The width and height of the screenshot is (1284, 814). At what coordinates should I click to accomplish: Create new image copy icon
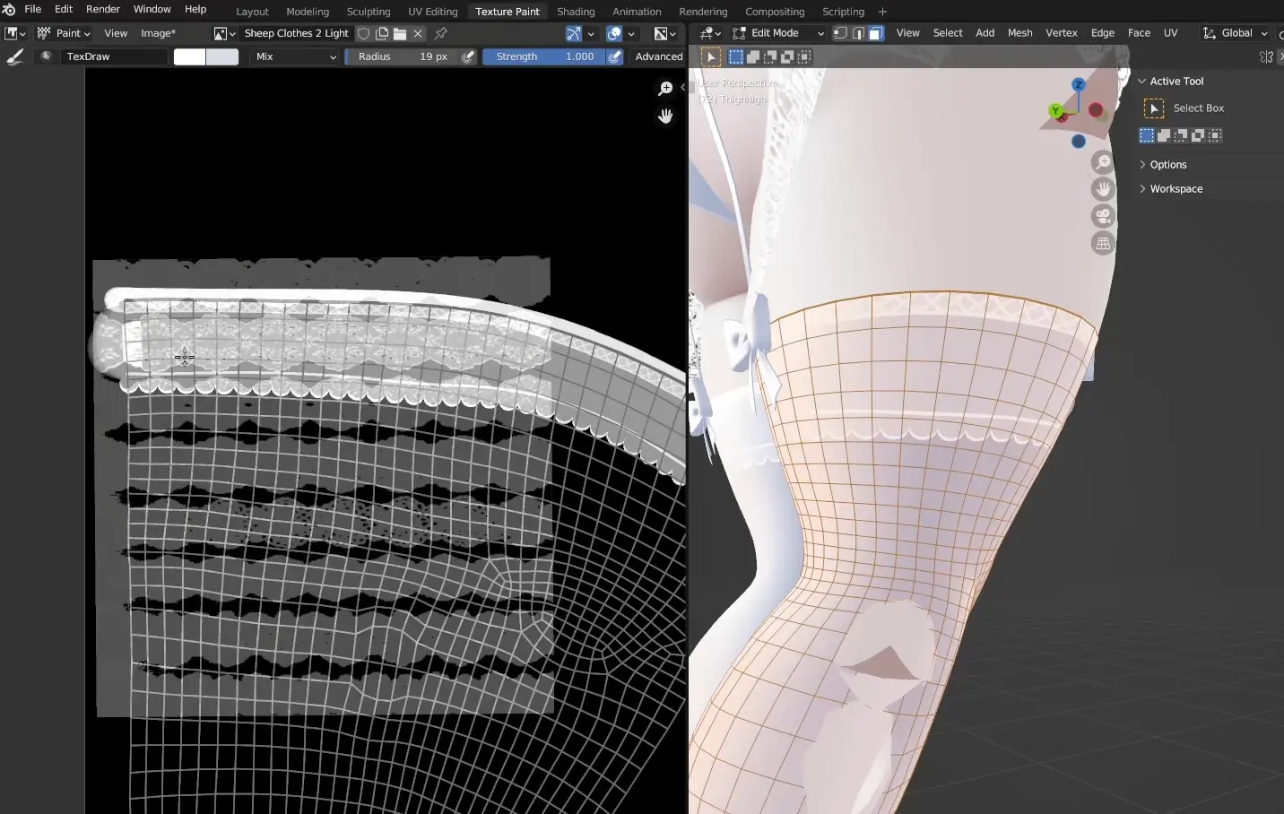[x=382, y=33]
